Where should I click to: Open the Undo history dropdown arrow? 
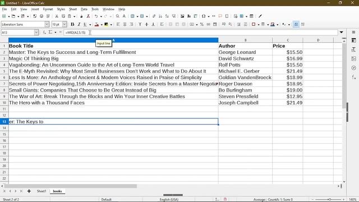click(101, 16)
